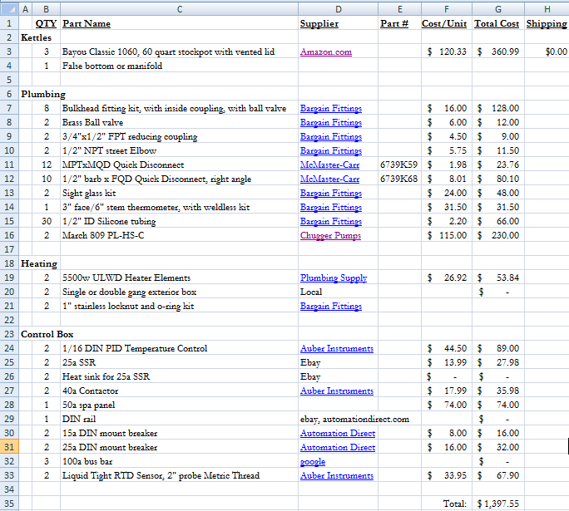Open the Plumbing Supply link
This screenshot has width=569, height=511.
[334, 278]
